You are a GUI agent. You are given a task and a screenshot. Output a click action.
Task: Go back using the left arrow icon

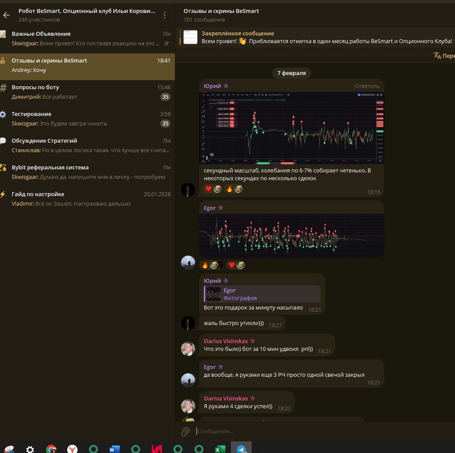6,15
